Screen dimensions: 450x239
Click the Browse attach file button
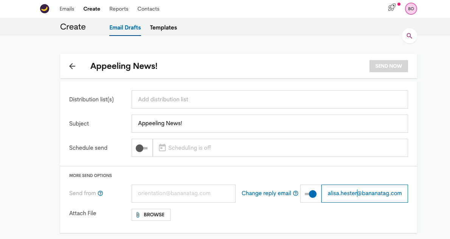(151, 215)
